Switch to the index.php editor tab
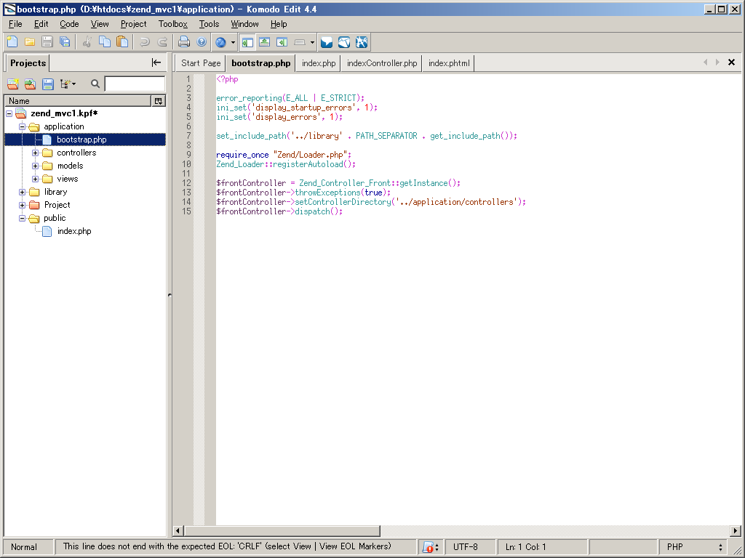745x558 pixels. pos(319,63)
